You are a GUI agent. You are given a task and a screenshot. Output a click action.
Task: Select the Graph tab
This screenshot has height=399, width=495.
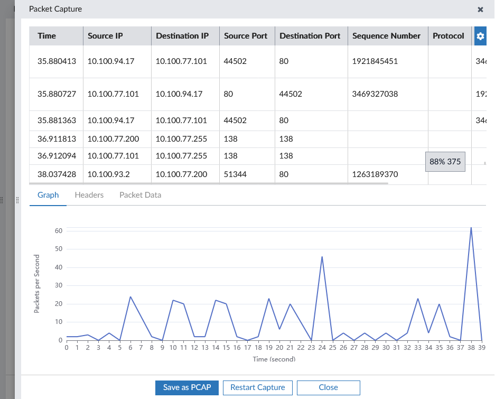click(x=48, y=194)
